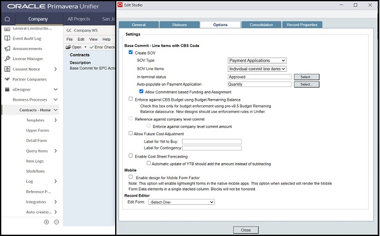
Task: Check Automatic update of YTB checkbox
Action: click(x=149, y=163)
